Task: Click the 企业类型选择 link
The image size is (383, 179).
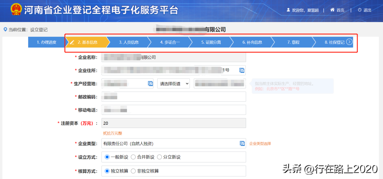Action: click(260, 144)
